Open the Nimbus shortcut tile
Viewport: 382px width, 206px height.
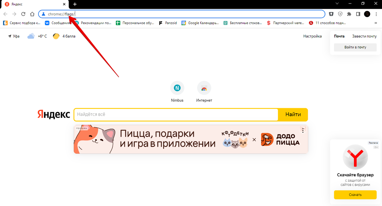click(177, 92)
